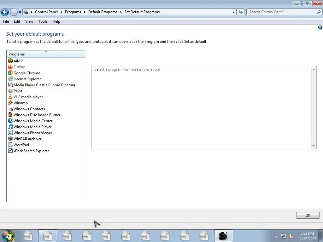Click the black top hat taskbar icon
This screenshot has width=323, height=242.
coord(224,236)
